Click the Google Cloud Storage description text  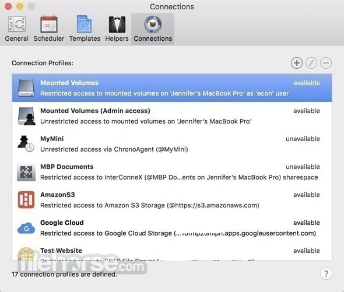click(x=178, y=233)
